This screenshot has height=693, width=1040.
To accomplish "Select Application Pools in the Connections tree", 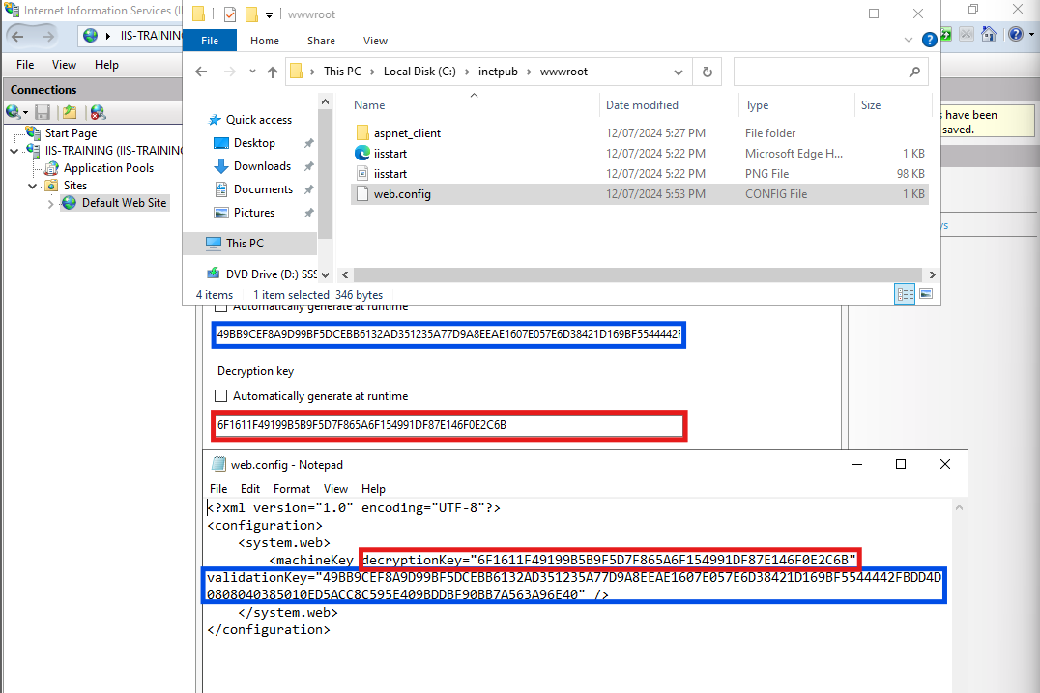I will [108, 168].
